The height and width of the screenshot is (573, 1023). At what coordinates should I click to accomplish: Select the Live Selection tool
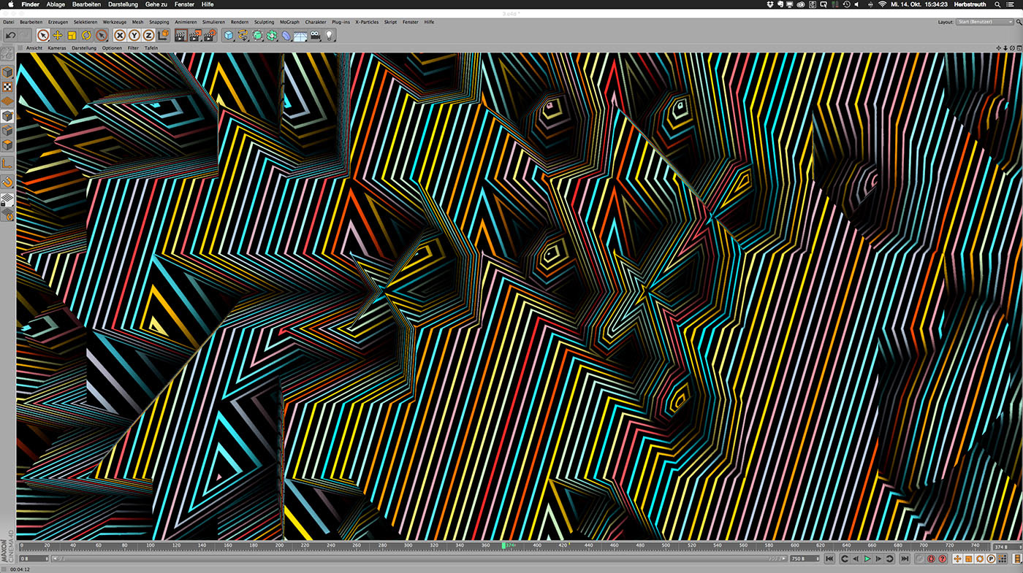[43, 35]
